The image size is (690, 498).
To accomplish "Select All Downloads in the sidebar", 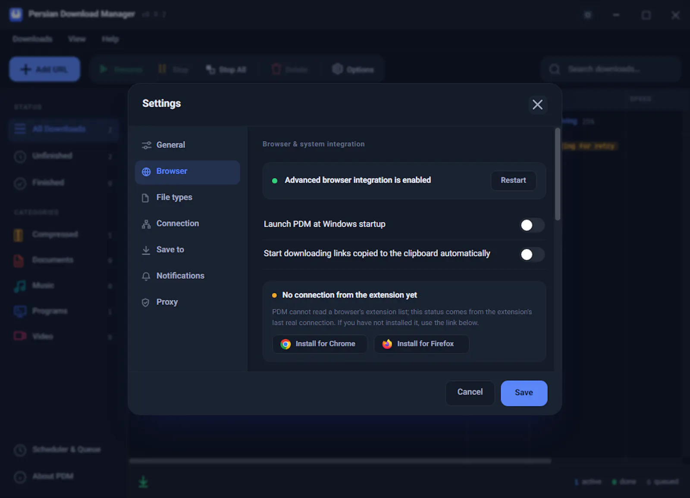I will pos(63,129).
